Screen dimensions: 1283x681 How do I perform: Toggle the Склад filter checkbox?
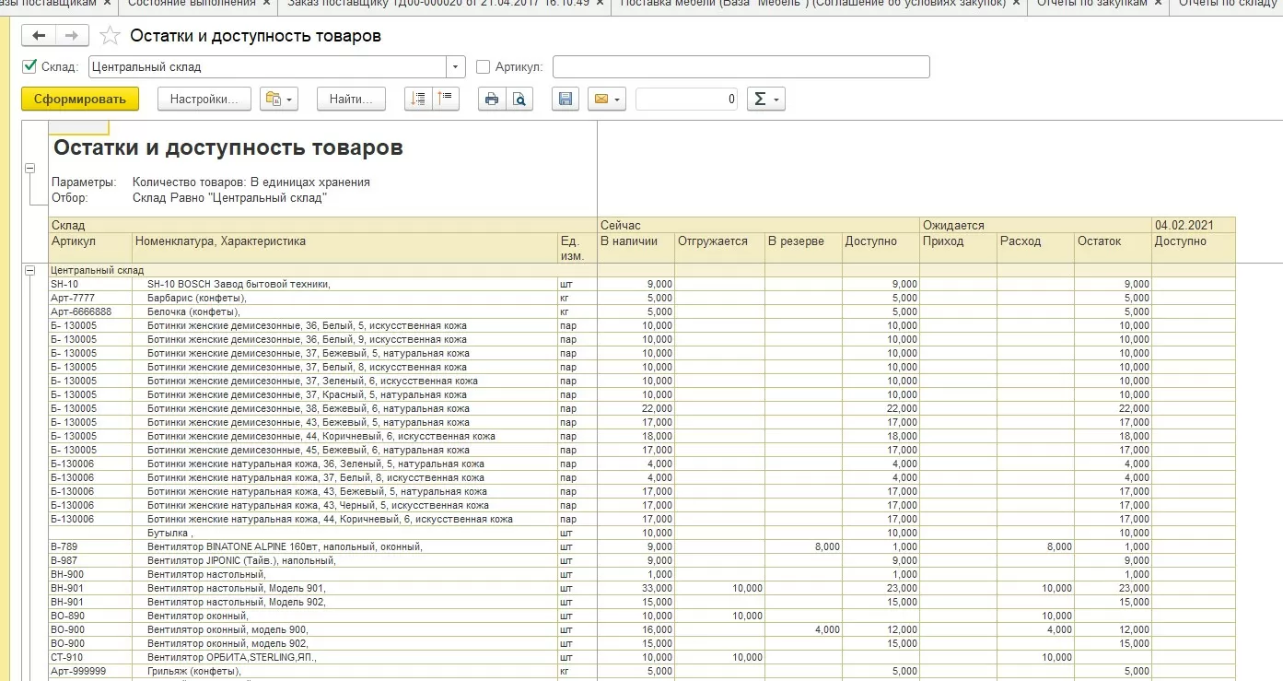[x=29, y=66]
